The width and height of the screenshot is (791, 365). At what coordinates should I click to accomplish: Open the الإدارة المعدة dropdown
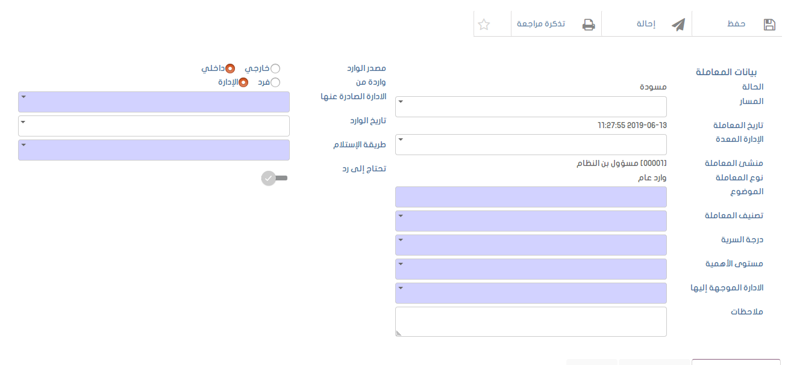coord(531,145)
